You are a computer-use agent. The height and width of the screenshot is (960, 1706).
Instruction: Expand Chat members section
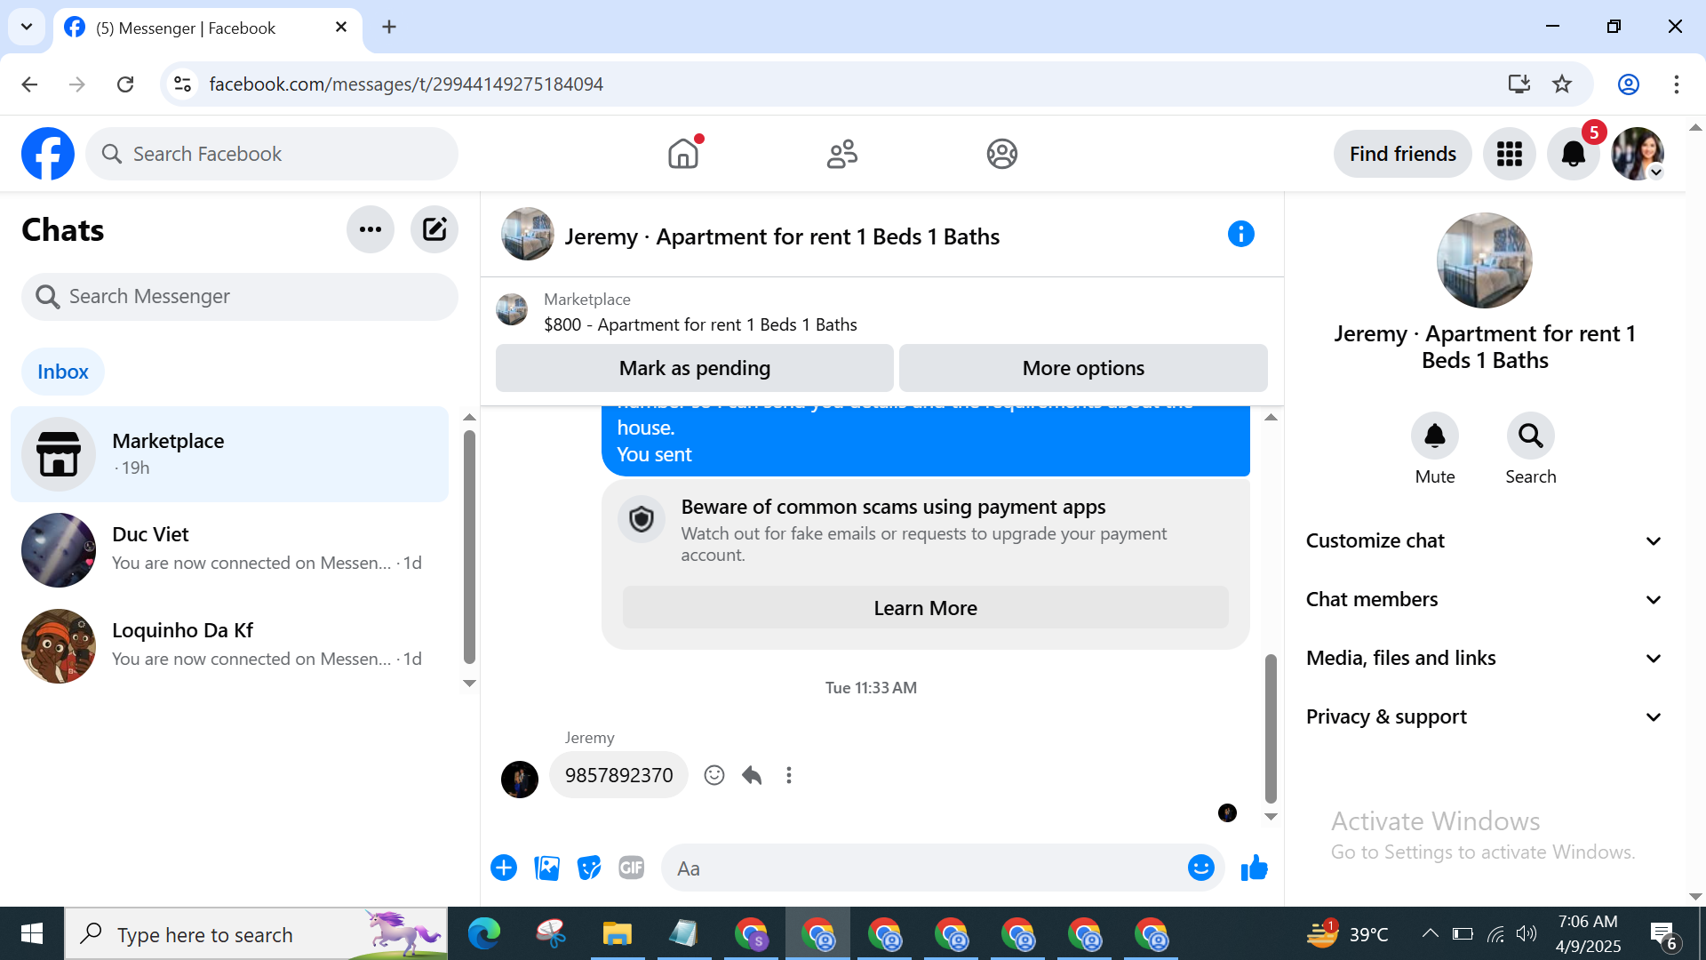(x=1484, y=599)
